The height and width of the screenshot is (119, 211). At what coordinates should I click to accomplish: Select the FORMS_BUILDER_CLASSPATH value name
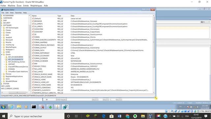point(45,40)
